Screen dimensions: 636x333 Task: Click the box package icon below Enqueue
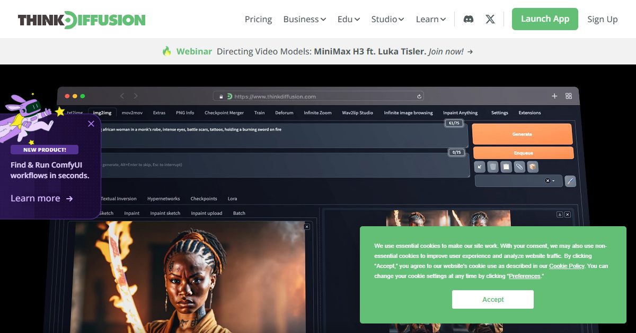[533, 166]
